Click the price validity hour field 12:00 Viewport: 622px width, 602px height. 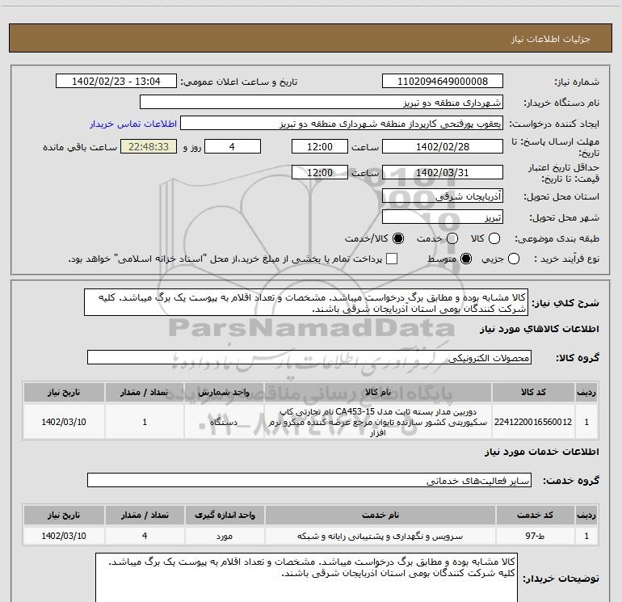click(x=320, y=172)
